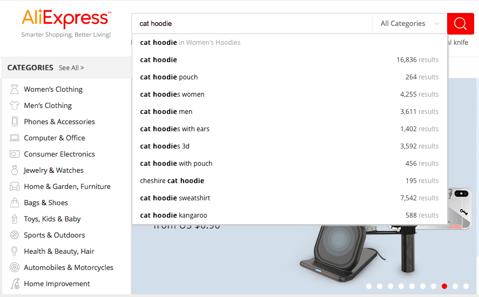Select the red active carousel dot
Screen dimensions: 479x297
444,286
